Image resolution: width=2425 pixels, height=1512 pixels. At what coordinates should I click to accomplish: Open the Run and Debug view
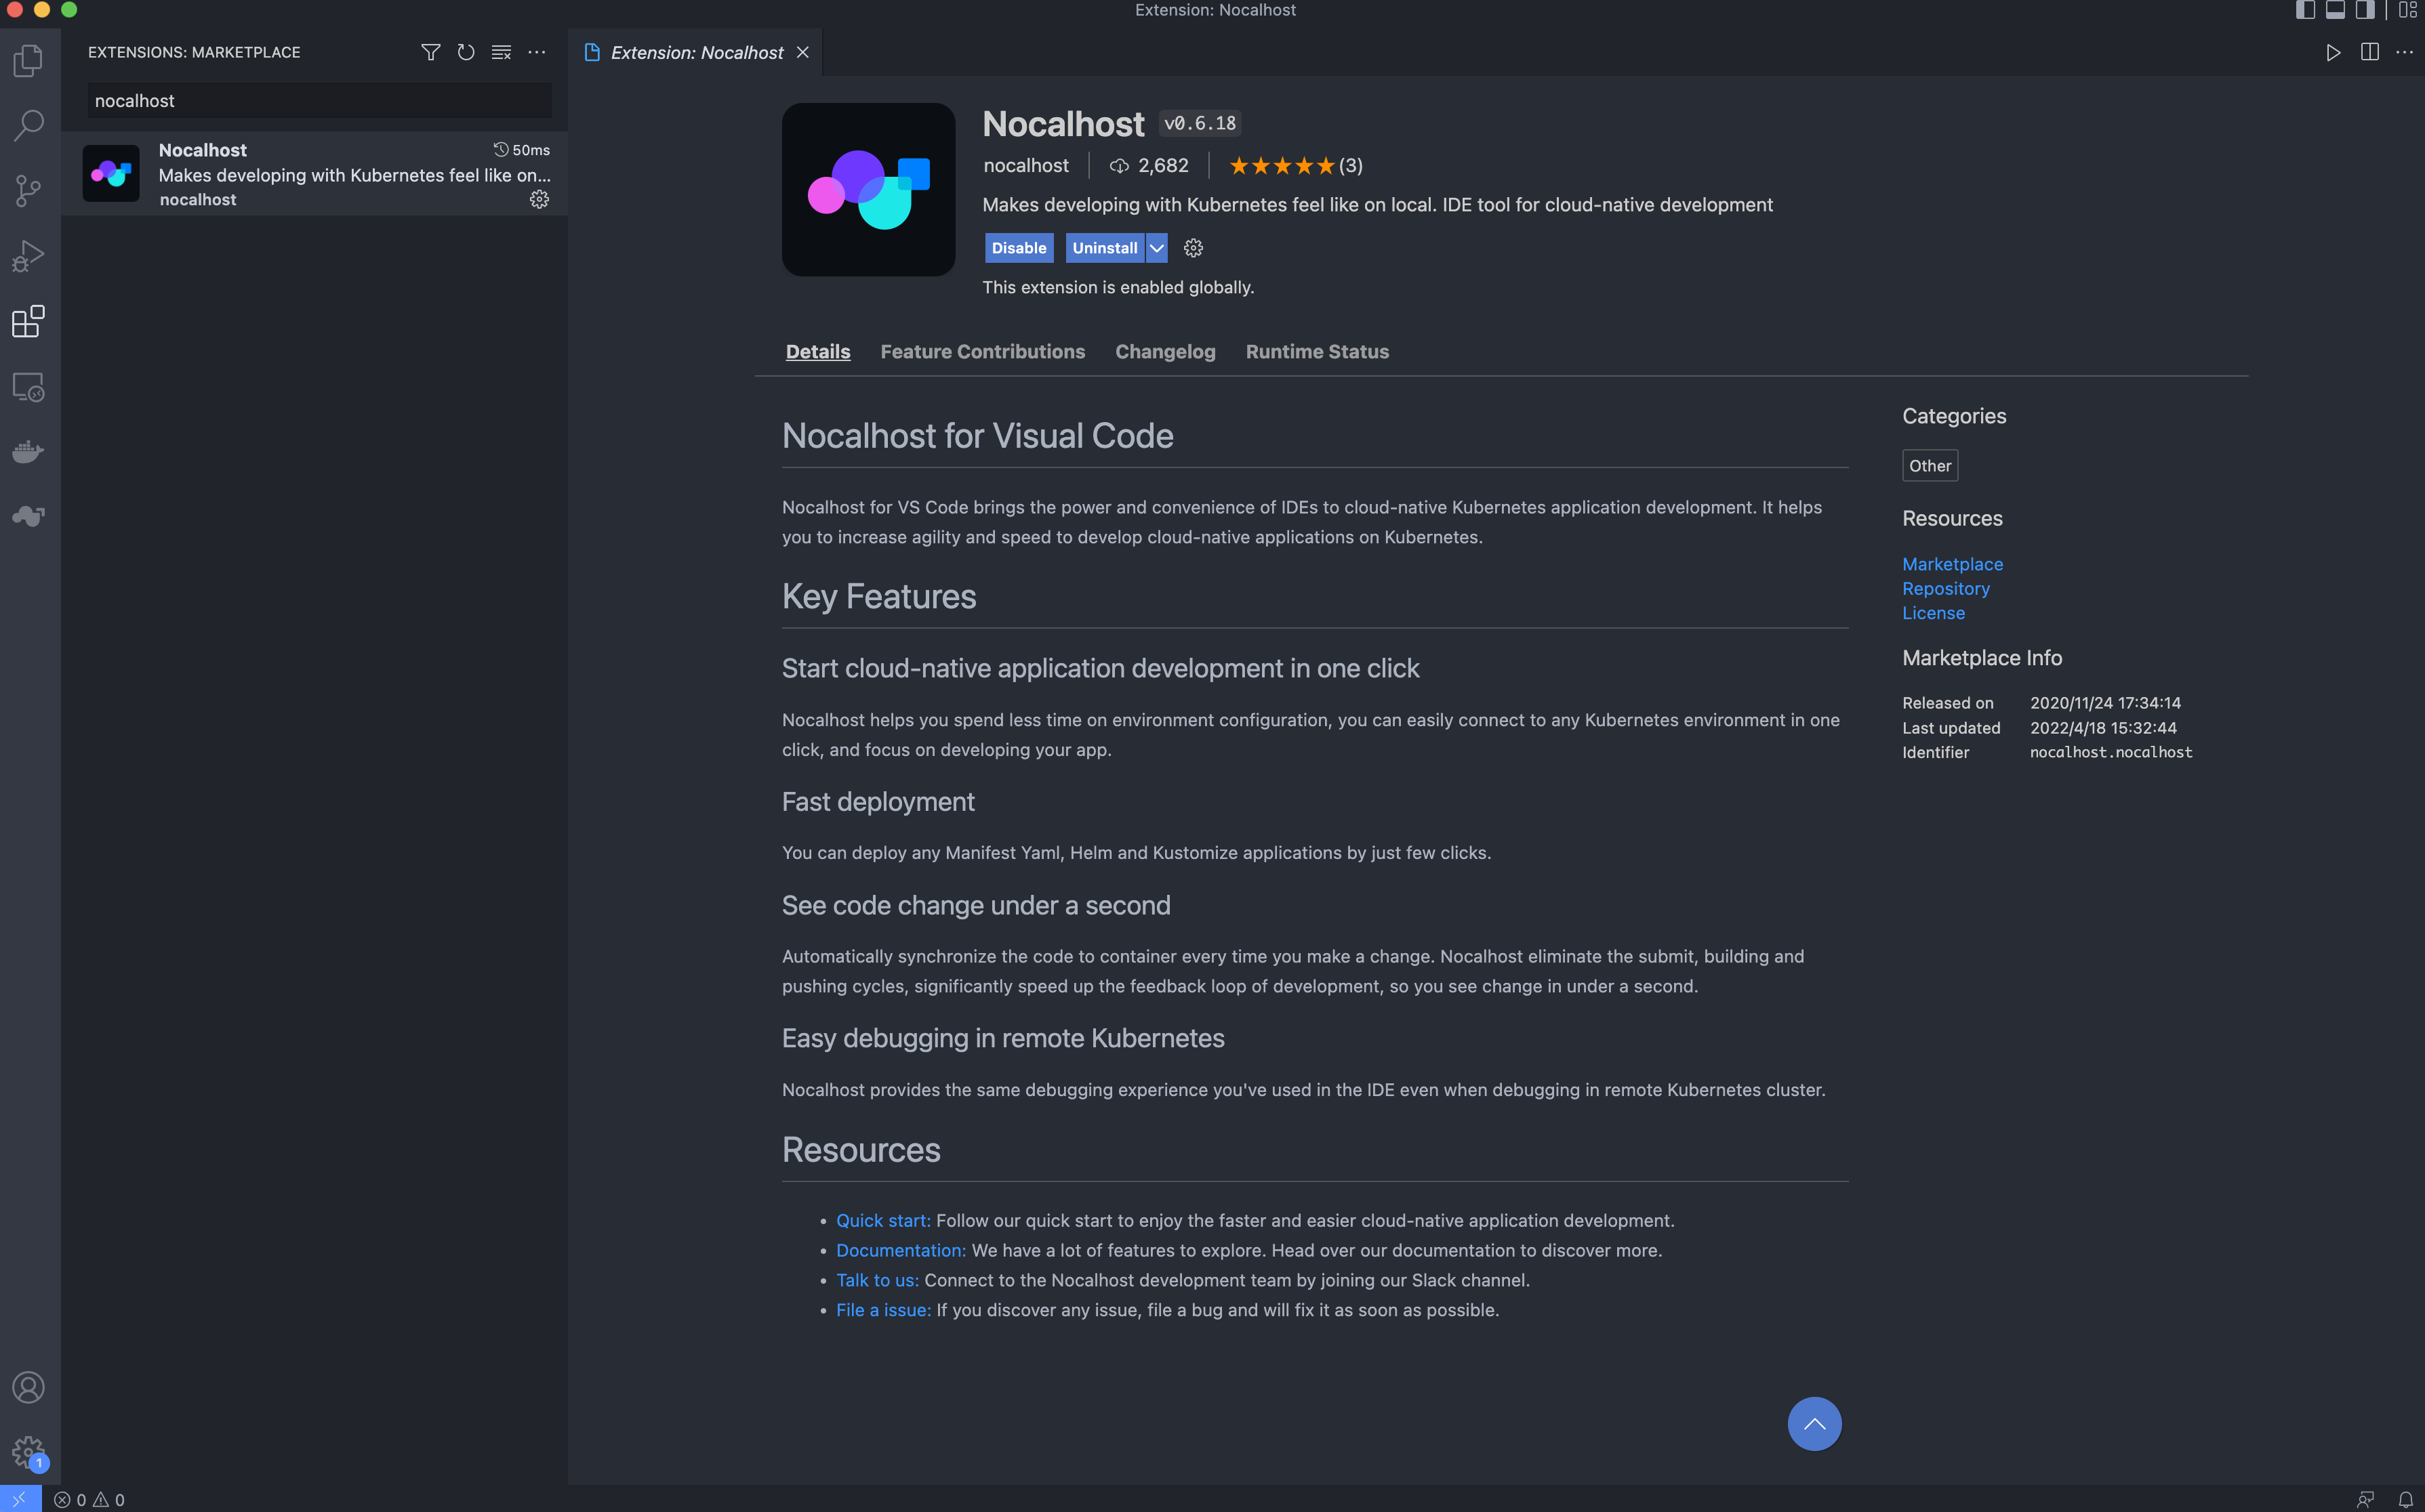(x=28, y=256)
